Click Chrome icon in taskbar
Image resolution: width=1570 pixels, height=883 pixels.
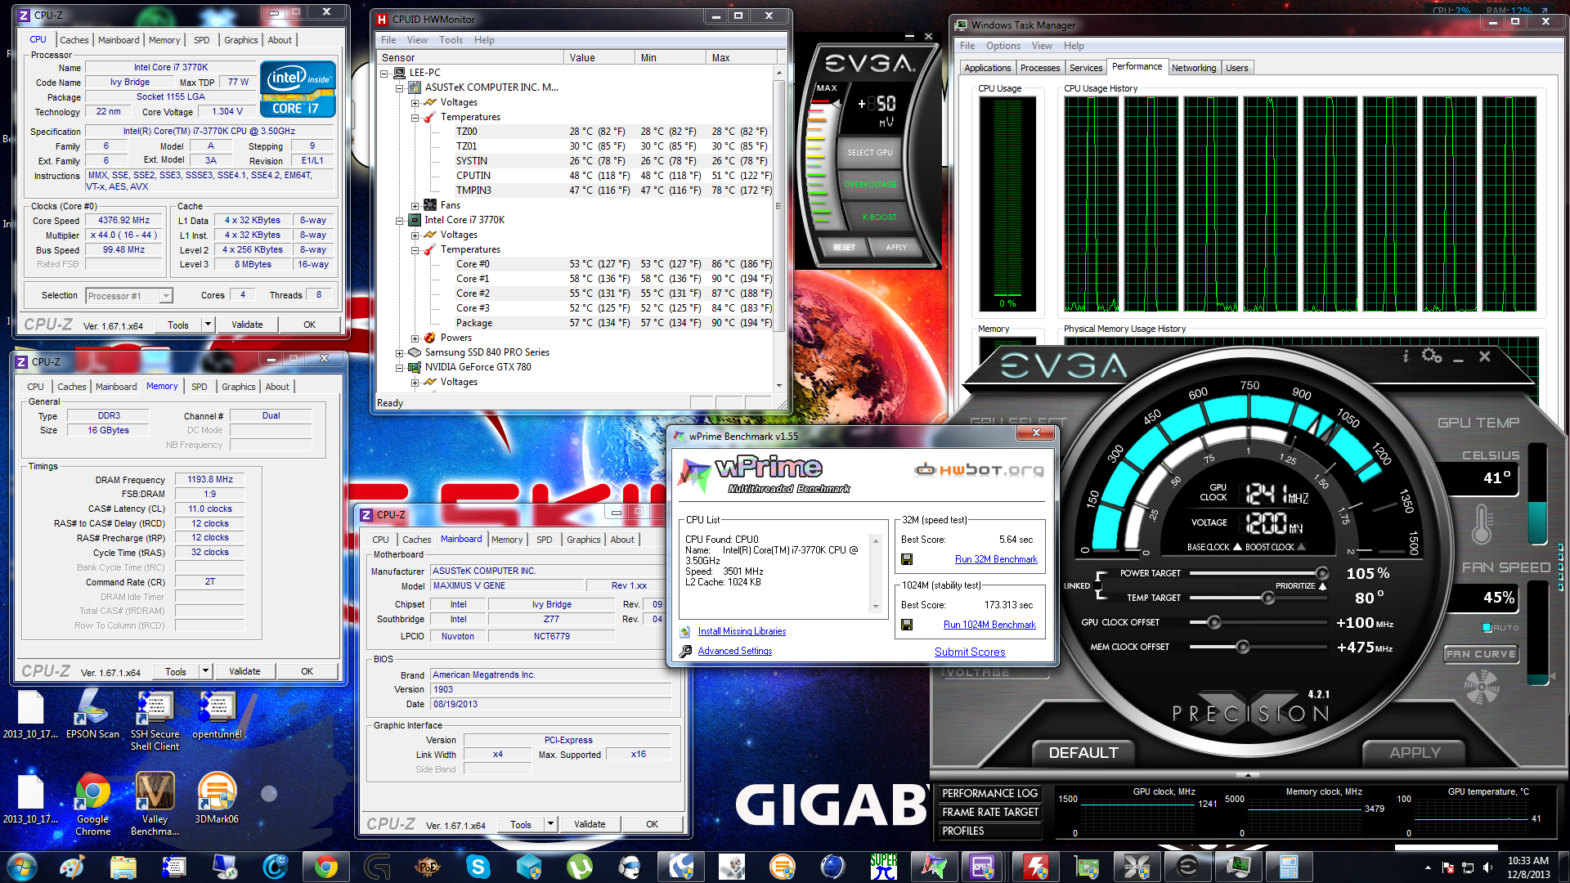(x=325, y=867)
